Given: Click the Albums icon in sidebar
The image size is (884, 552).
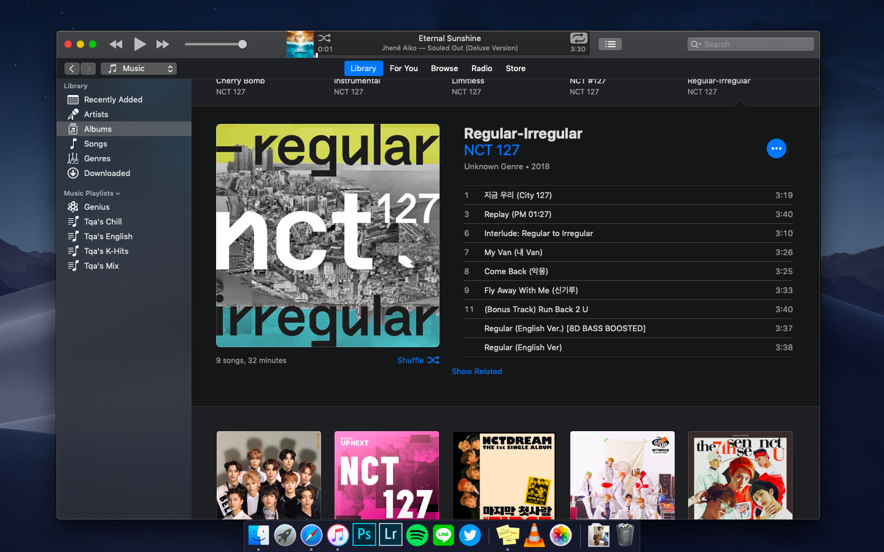Looking at the screenshot, I should click(73, 129).
